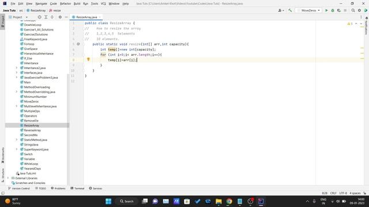Open the Build menu
Viewport: 369px width, 207px height.
pos(77,3)
